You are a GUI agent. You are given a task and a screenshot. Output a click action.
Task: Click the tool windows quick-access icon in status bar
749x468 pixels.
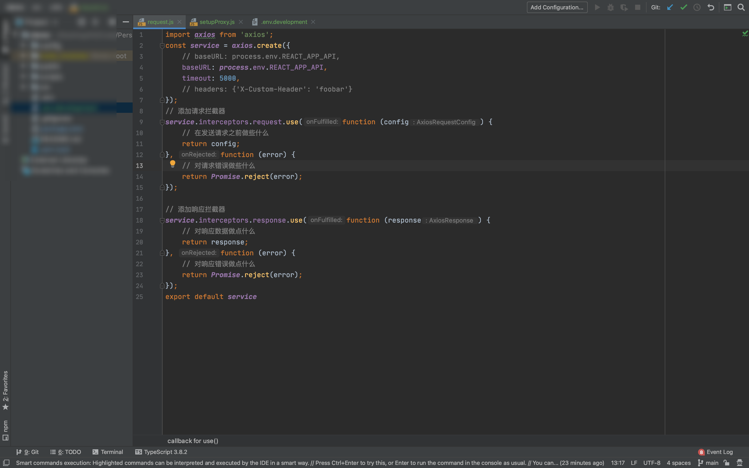click(6, 463)
